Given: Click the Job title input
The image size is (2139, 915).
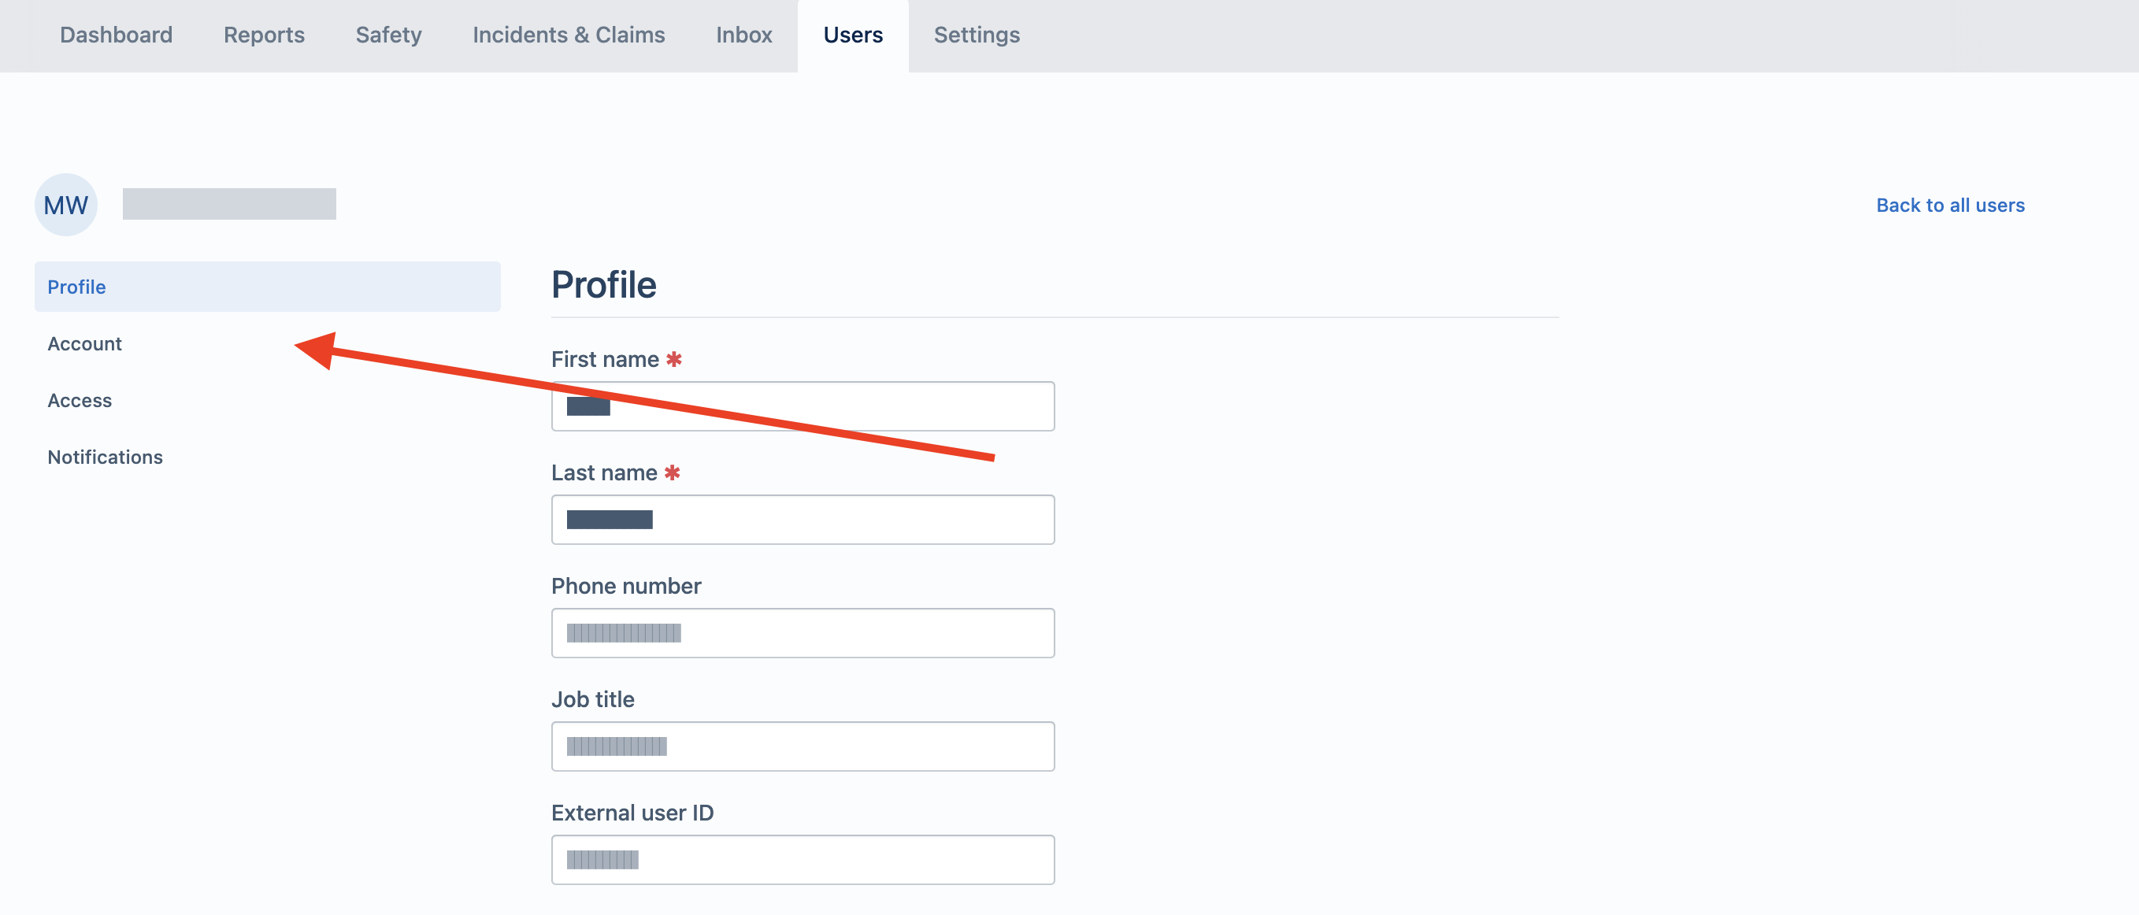Looking at the screenshot, I should [802, 746].
